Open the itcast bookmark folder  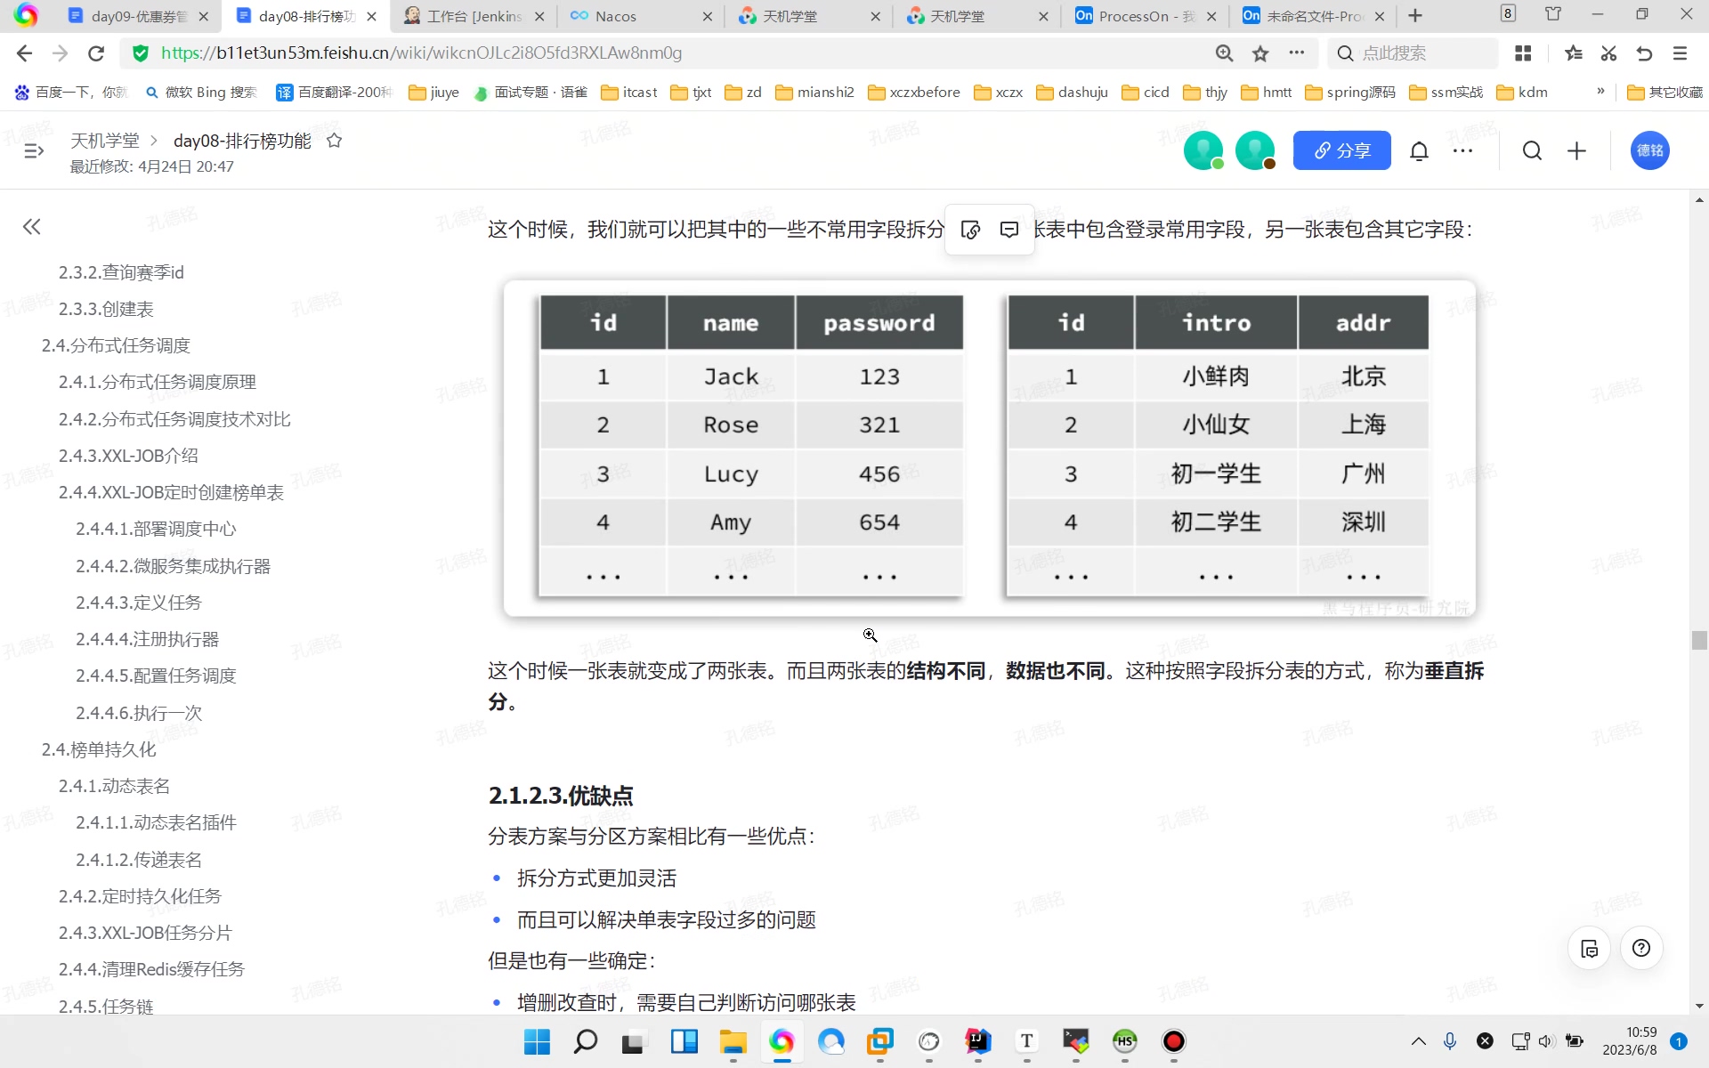point(629,92)
